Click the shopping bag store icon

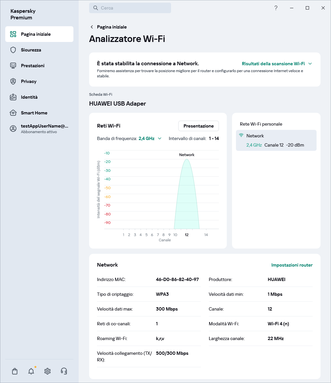tap(15, 371)
